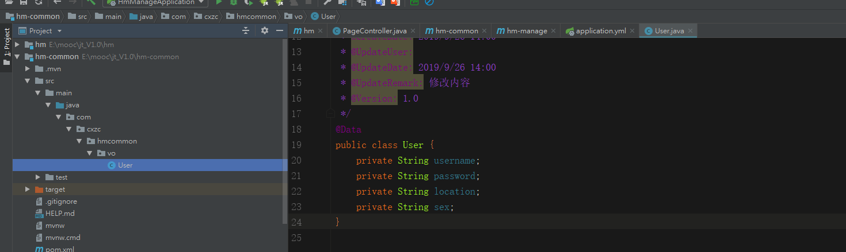The image size is (846, 252).
Task: Open the HmManageApplication run configuration dropdown
Action: [x=155, y=3]
